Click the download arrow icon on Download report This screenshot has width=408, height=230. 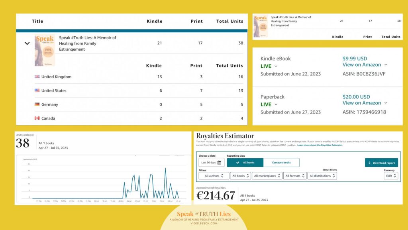pos(369,163)
